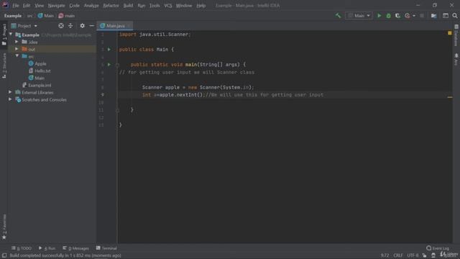Click yellow inspection indicator square
The image size is (460, 259).
(450, 33)
